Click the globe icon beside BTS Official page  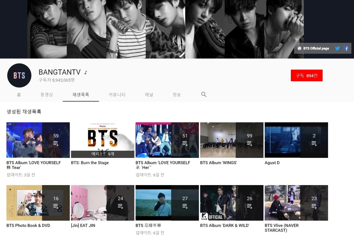pyautogui.click(x=299, y=48)
